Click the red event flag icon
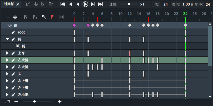 click(52, 17)
